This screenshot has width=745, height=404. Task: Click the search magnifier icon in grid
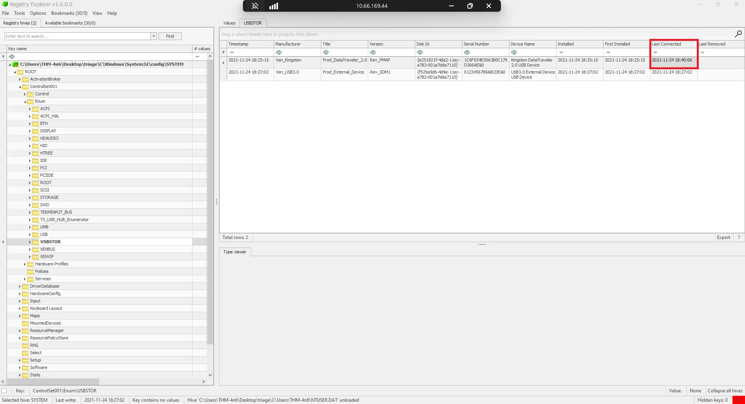coord(738,34)
